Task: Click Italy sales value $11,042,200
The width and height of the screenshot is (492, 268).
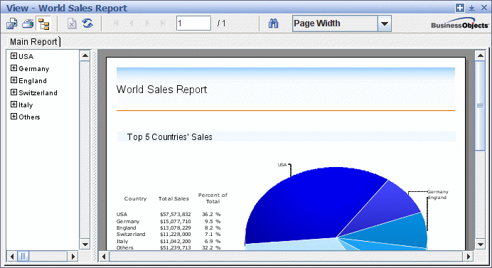Action: point(175,241)
